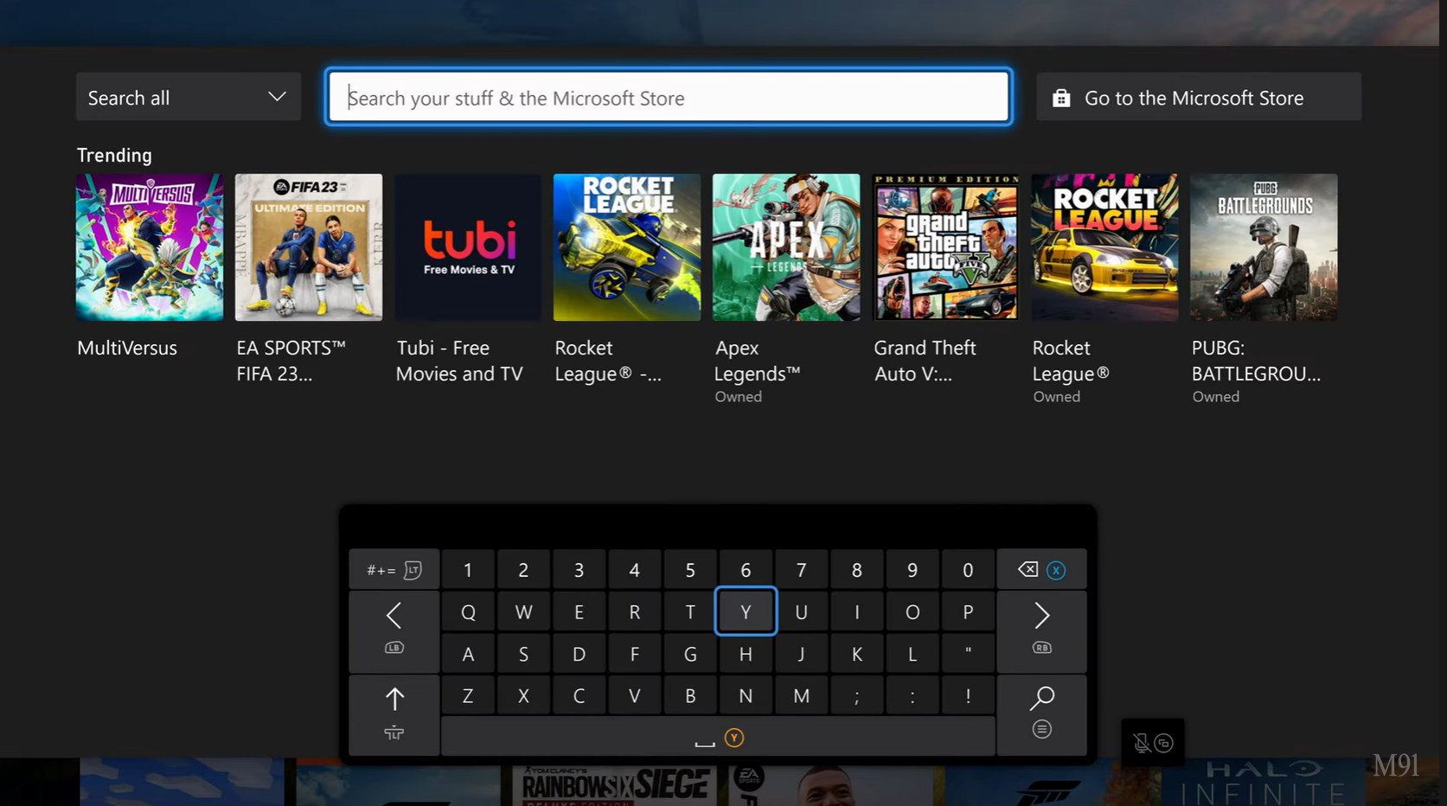Tap the A key on keyboard
Viewport: 1447px width, 806px height.
pyautogui.click(x=468, y=654)
